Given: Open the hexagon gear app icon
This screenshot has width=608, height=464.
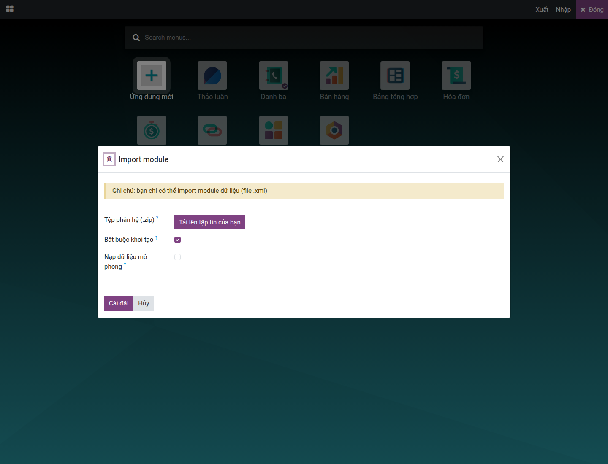Looking at the screenshot, I should tap(334, 131).
